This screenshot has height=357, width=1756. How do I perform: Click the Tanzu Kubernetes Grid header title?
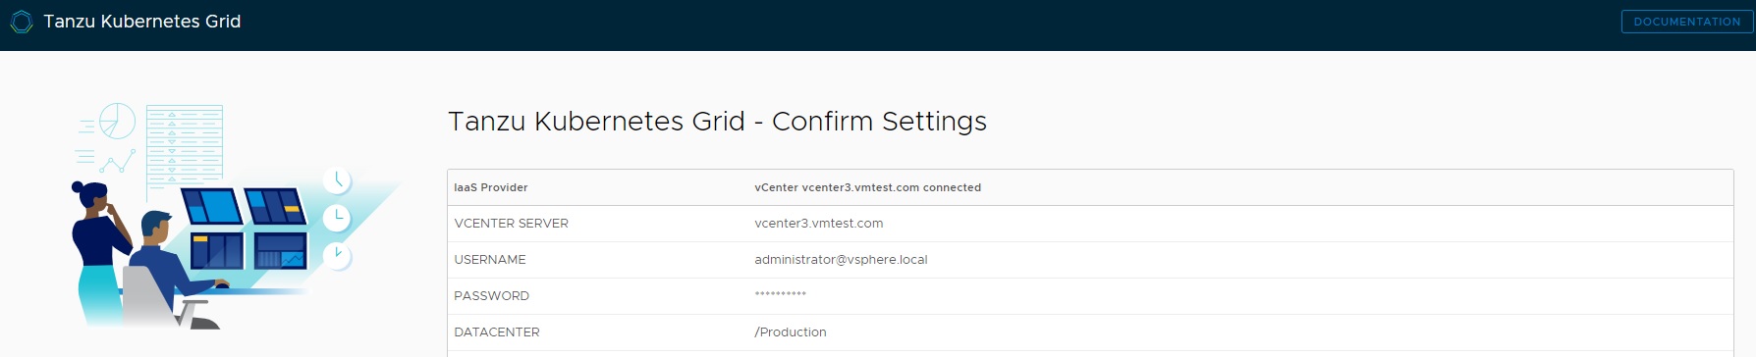tap(142, 22)
